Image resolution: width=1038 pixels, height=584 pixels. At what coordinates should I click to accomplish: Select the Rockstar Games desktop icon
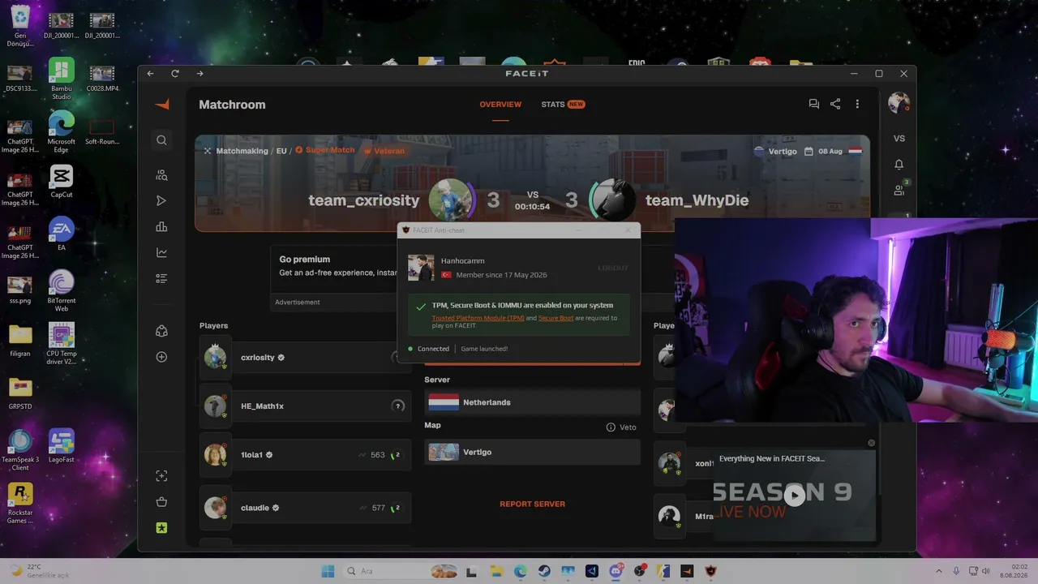tap(20, 504)
